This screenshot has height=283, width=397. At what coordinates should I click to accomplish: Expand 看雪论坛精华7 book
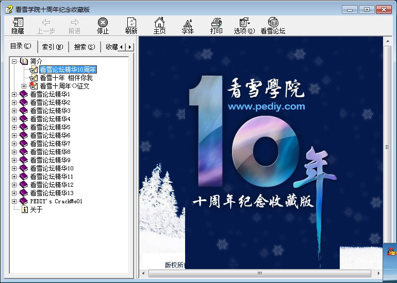tap(14, 144)
